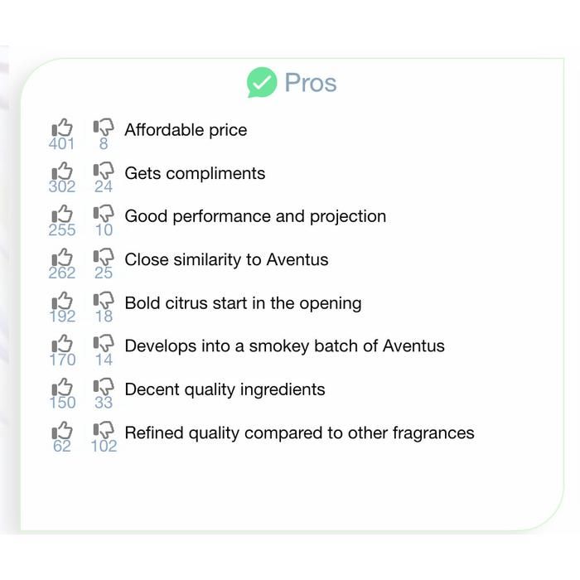580x580 pixels.
Task: Like Good performance and projection
Action: click(x=62, y=215)
